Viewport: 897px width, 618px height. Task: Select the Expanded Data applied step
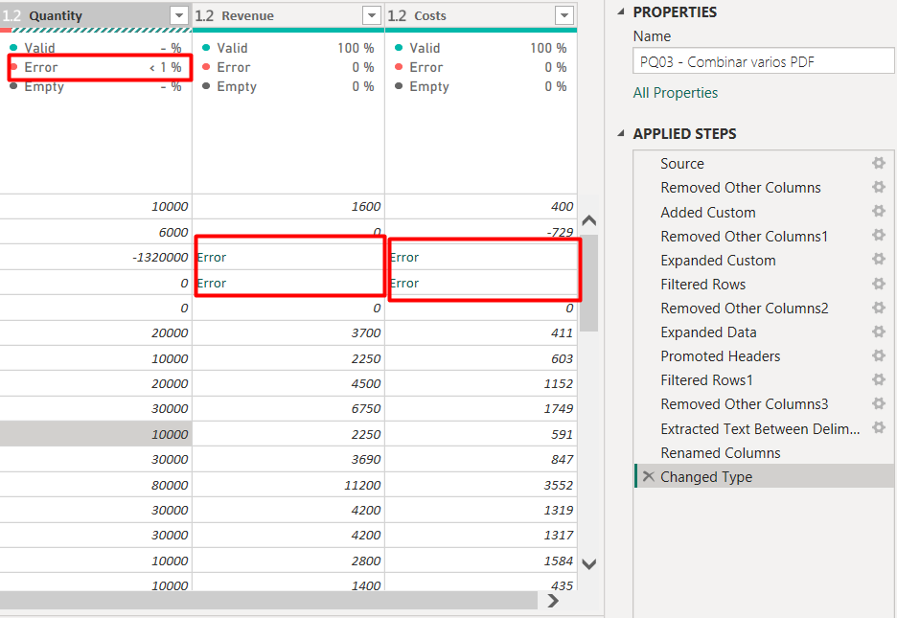pos(708,332)
